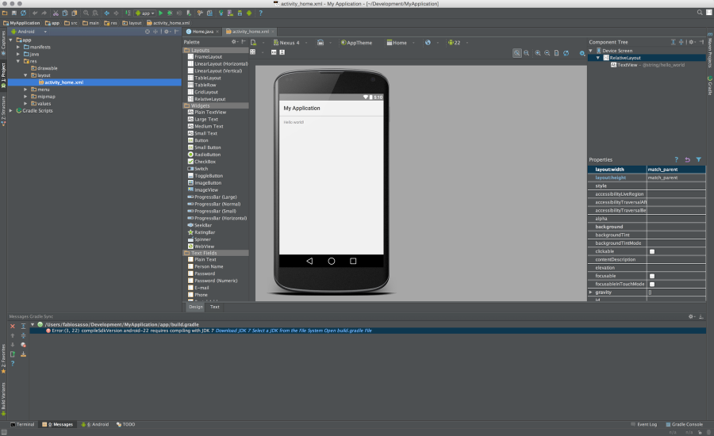Open the Android project view dropdown

point(29,32)
